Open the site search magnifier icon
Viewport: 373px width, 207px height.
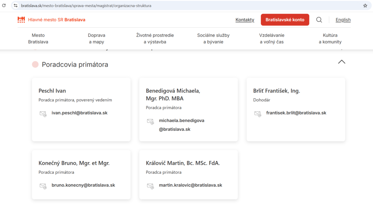319,20
